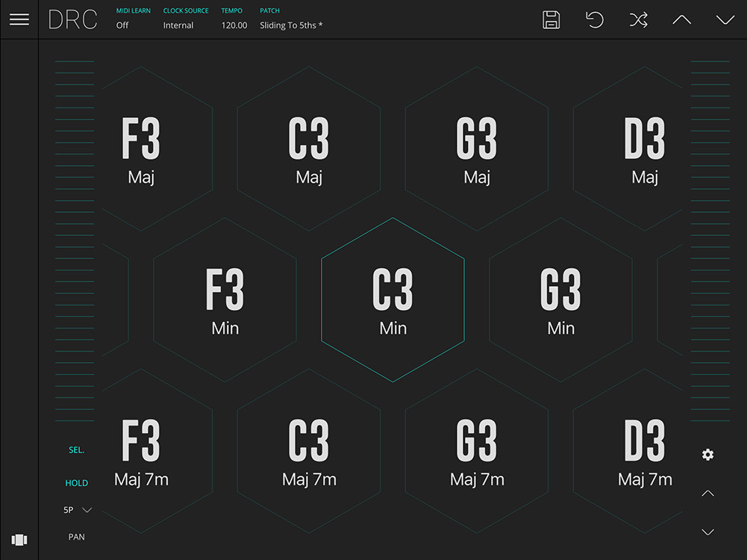This screenshot has width=747, height=560.
Task: Click the downward chevron at bottom right
Action: tap(707, 532)
